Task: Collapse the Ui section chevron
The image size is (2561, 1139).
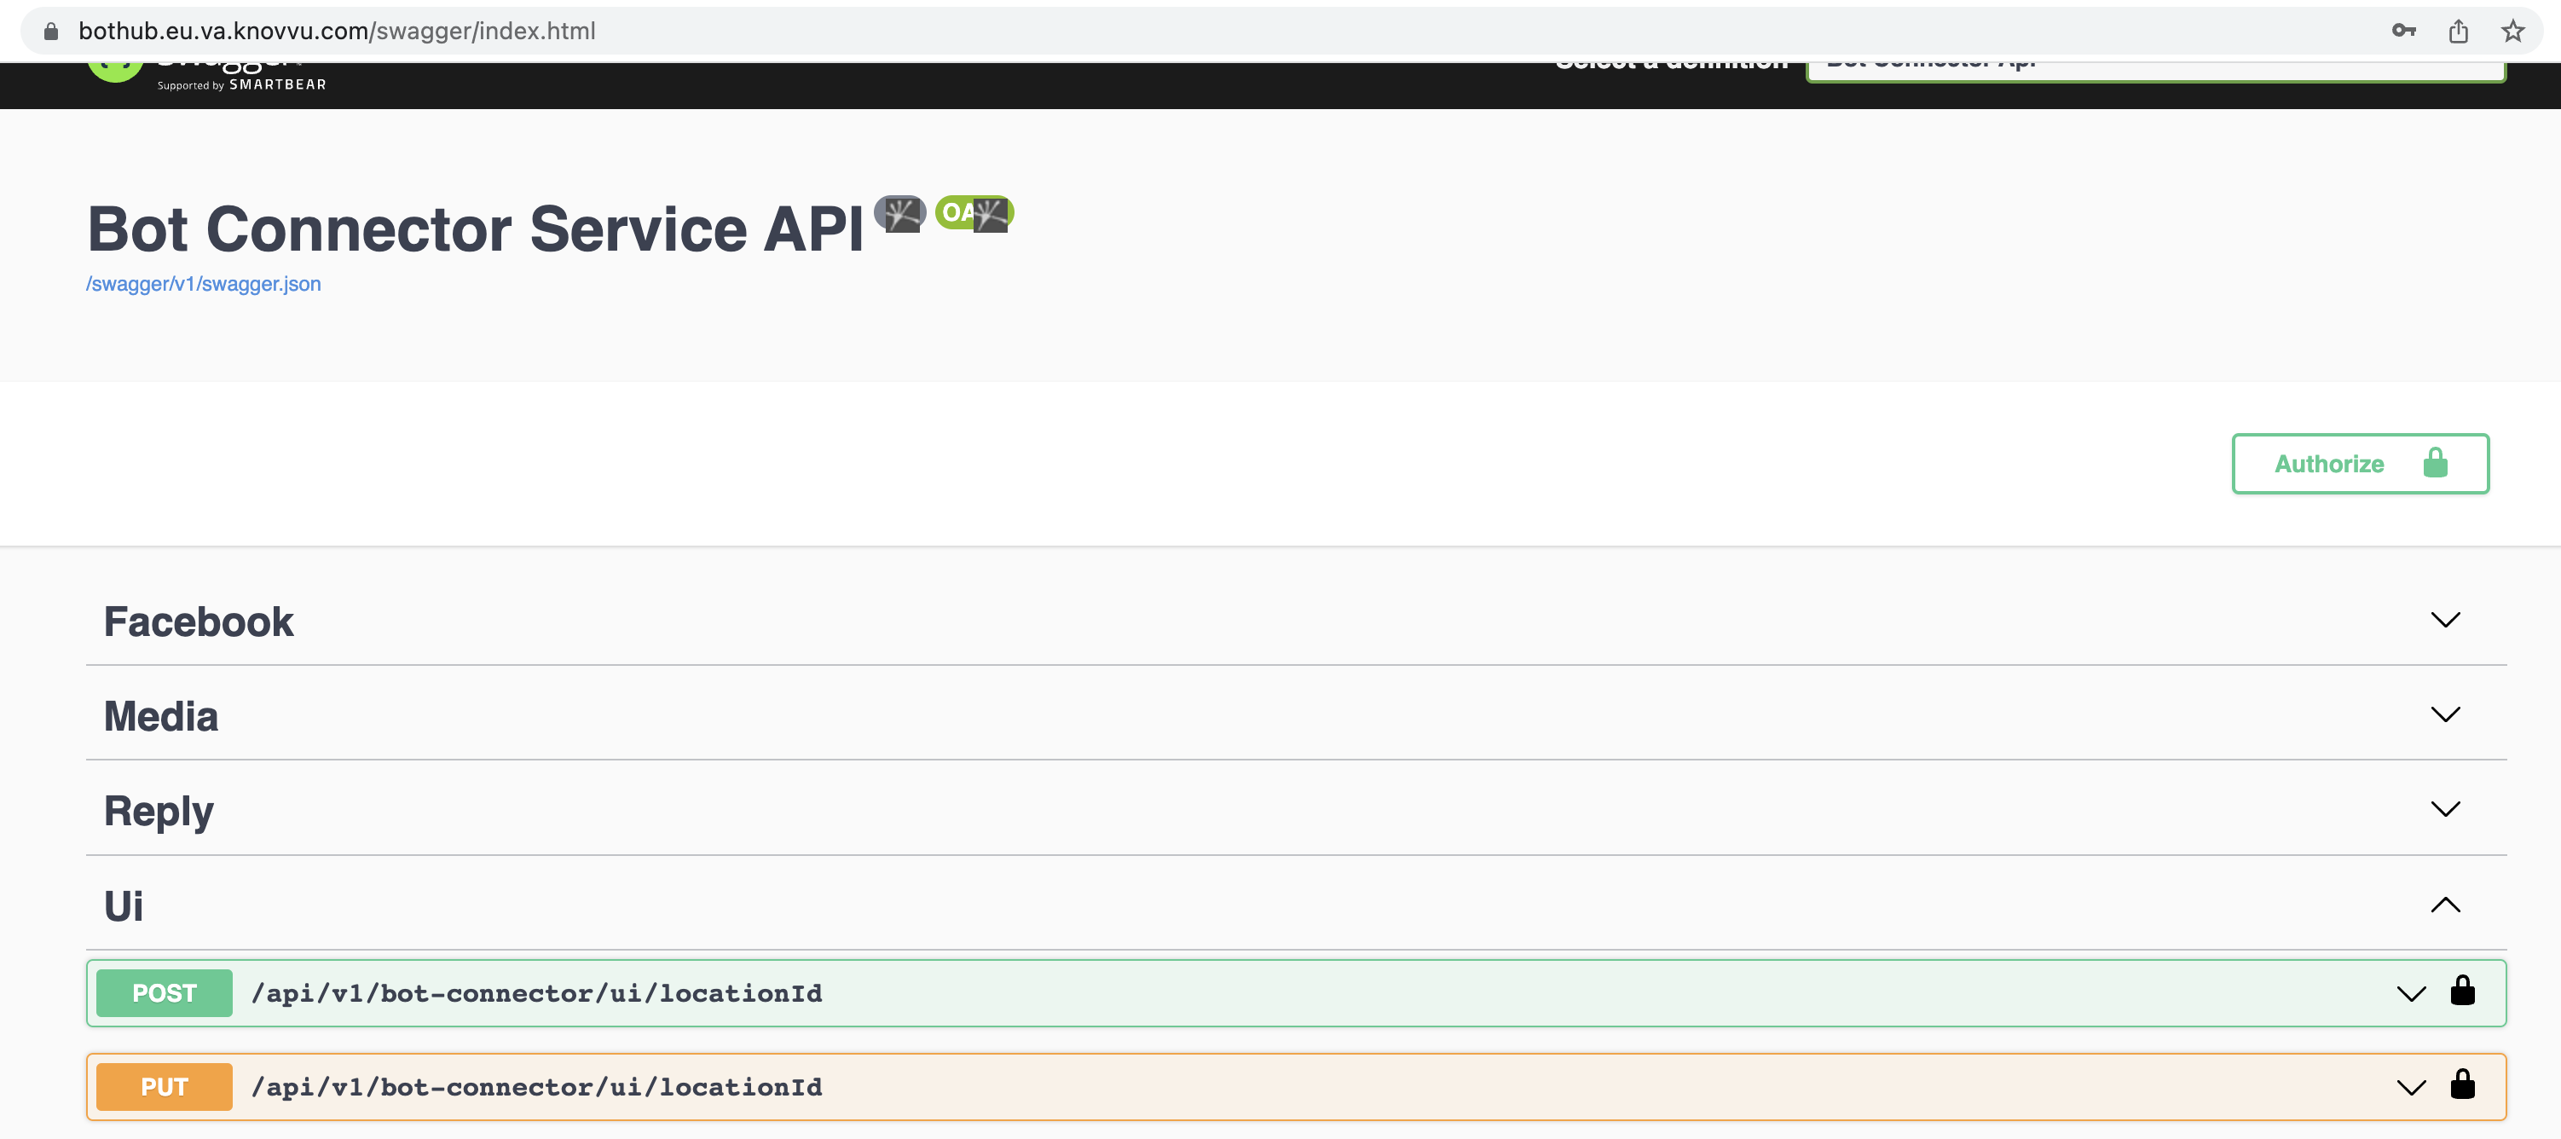Action: pyautogui.click(x=2445, y=905)
